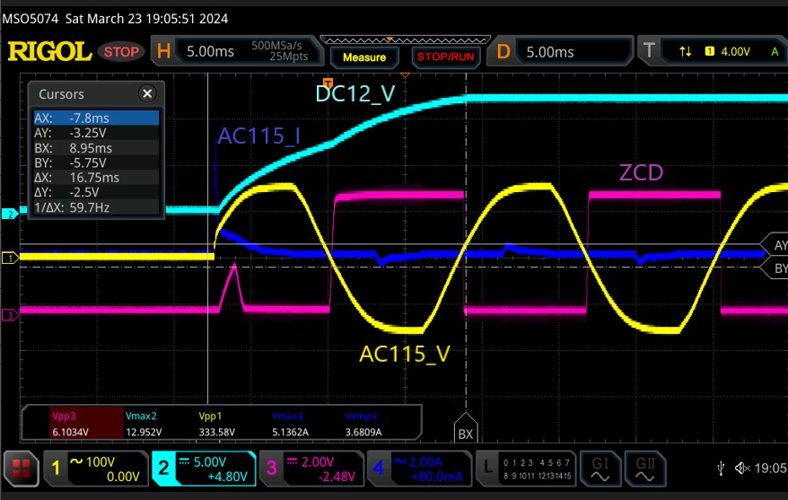
Task: Close the Cursors panel
Action: 147,93
